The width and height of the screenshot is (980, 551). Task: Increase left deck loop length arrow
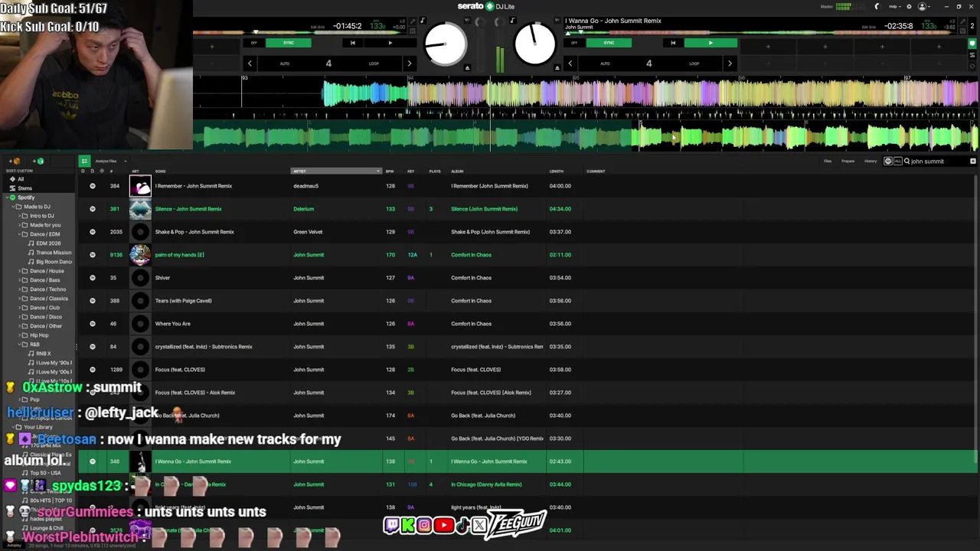click(410, 64)
